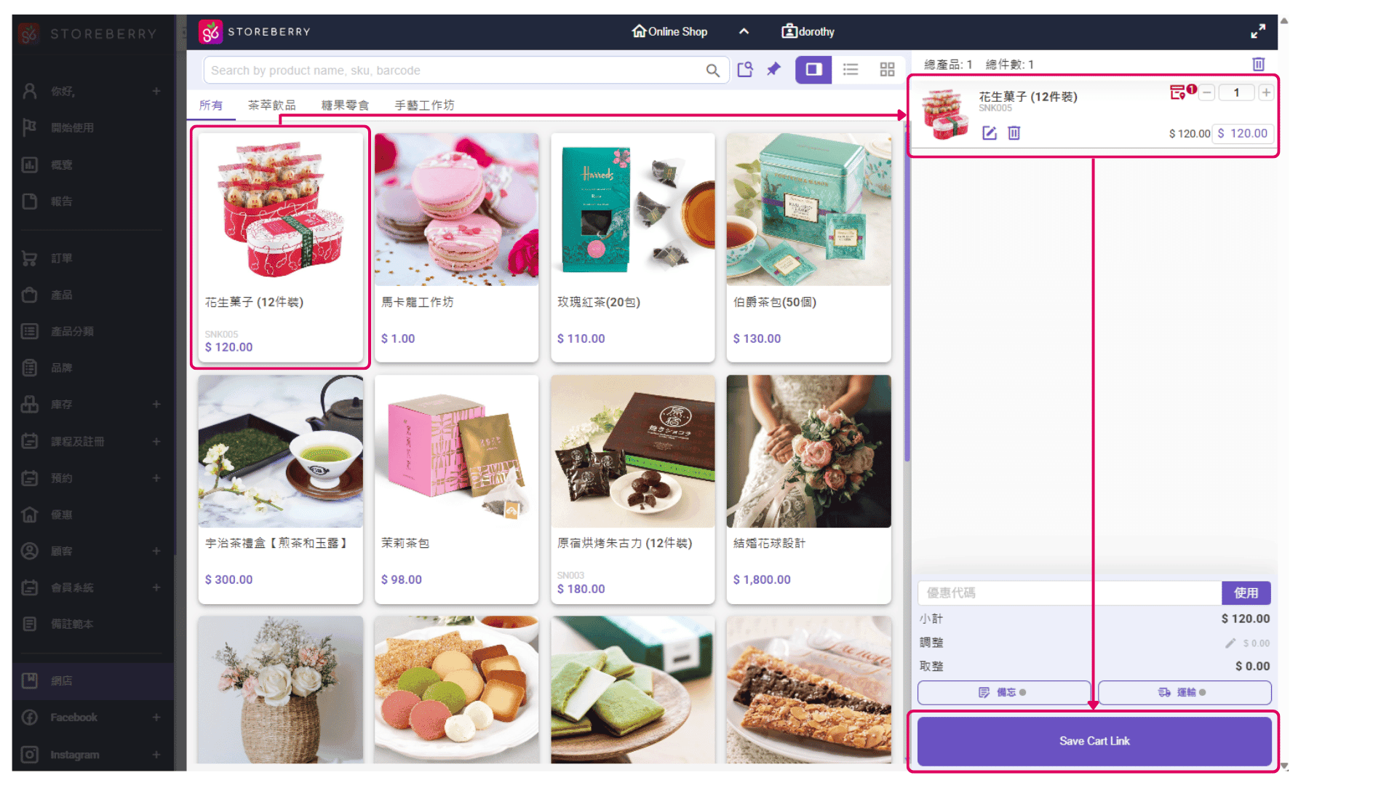
Task: Open the saved cart lookup icon
Action: (745, 70)
